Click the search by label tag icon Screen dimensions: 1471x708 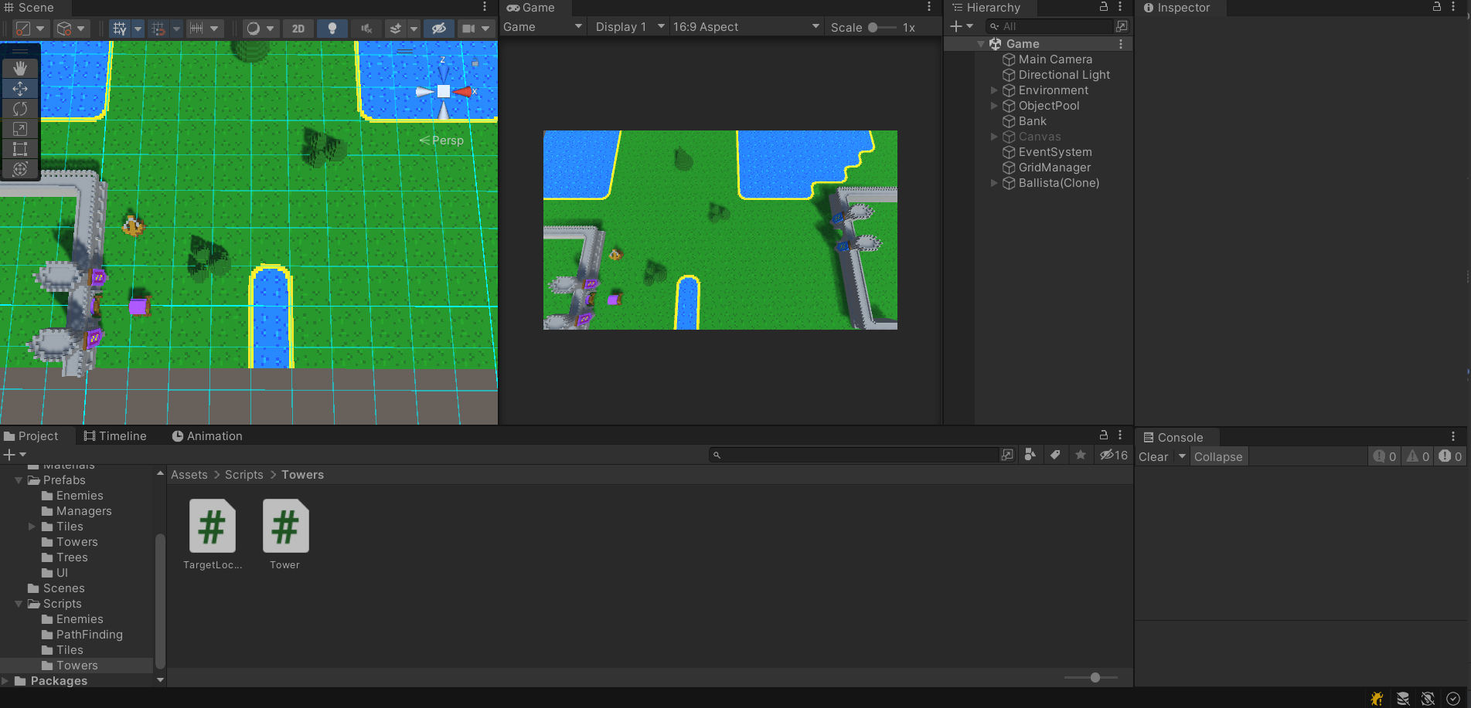point(1055,455)
